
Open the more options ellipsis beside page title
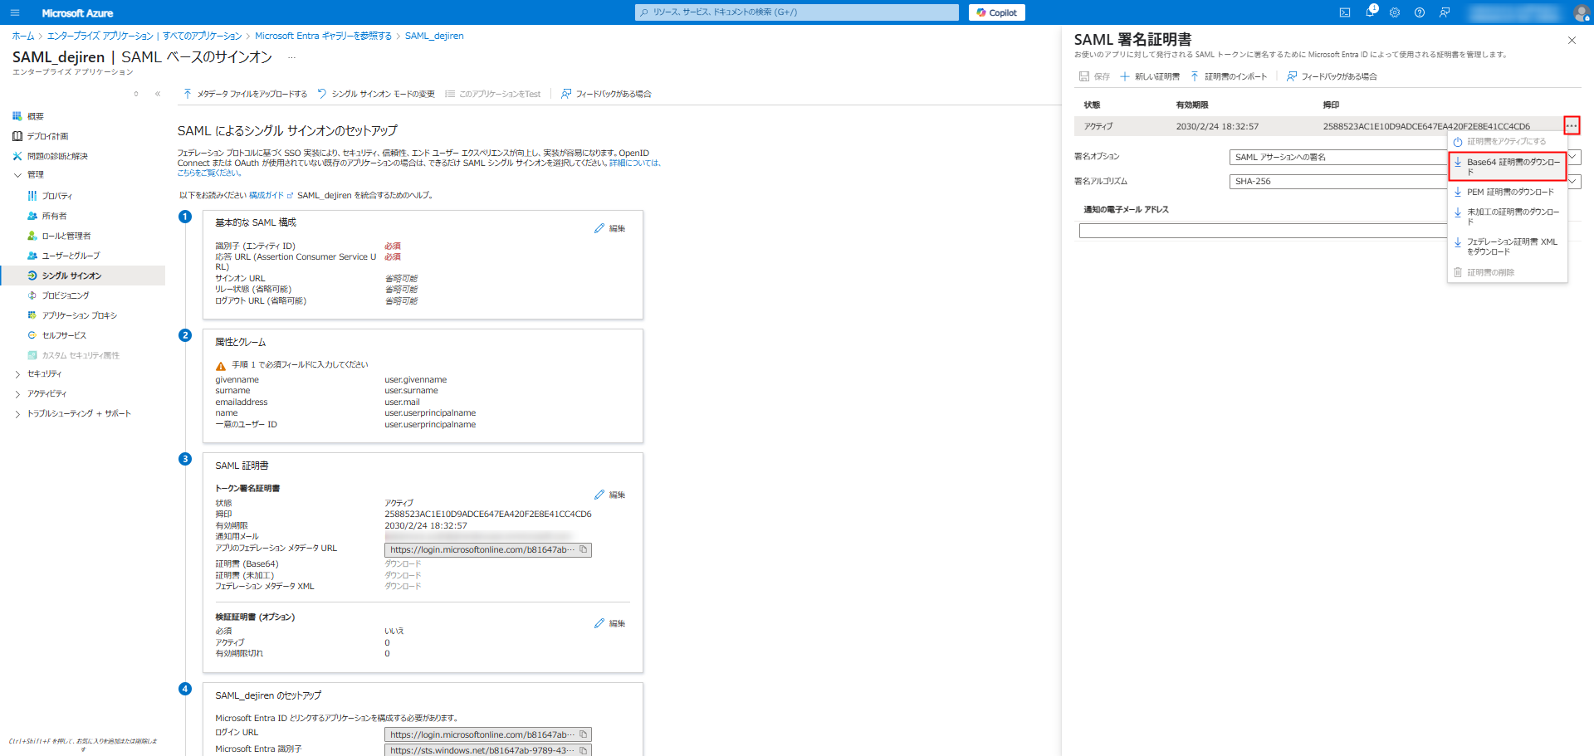pyautogui.click(x=291, y=57)
